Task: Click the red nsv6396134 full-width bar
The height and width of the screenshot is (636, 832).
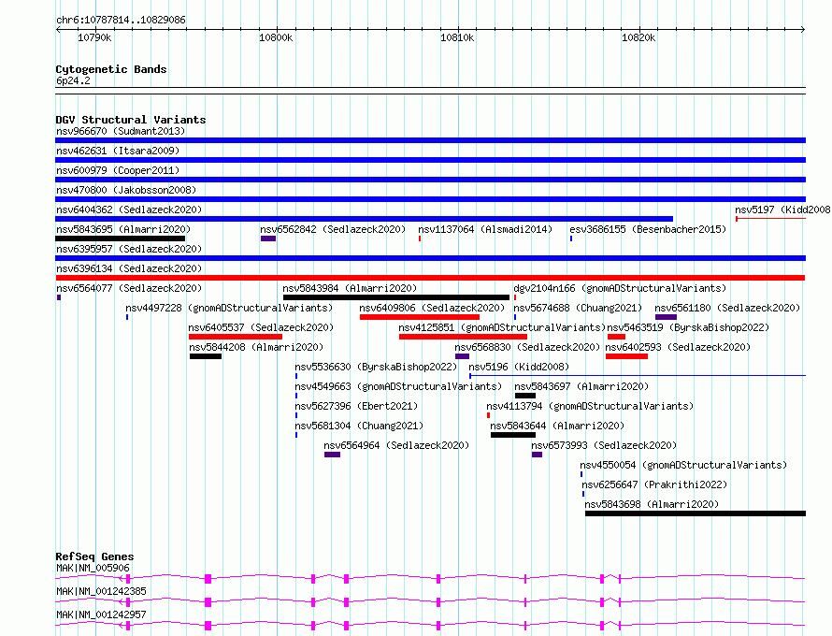Action: click(x=430, y=278)
